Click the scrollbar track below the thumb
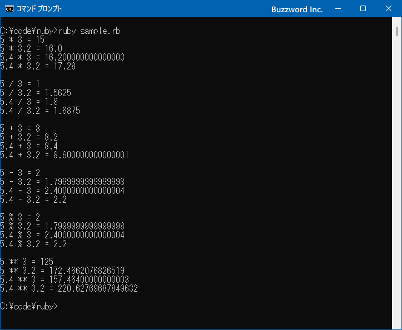402x330 pixels. [397, 179]
